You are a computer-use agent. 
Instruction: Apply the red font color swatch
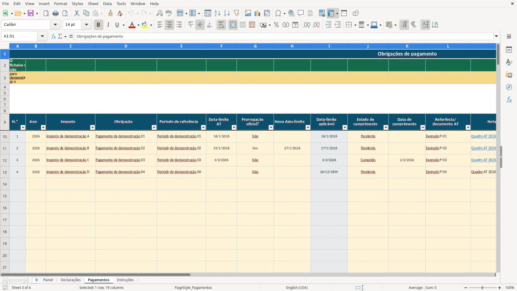click(x=132, y=25)
